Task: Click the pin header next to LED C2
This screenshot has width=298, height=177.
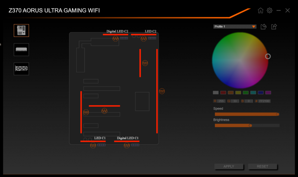Action: (x=152, y=38)
